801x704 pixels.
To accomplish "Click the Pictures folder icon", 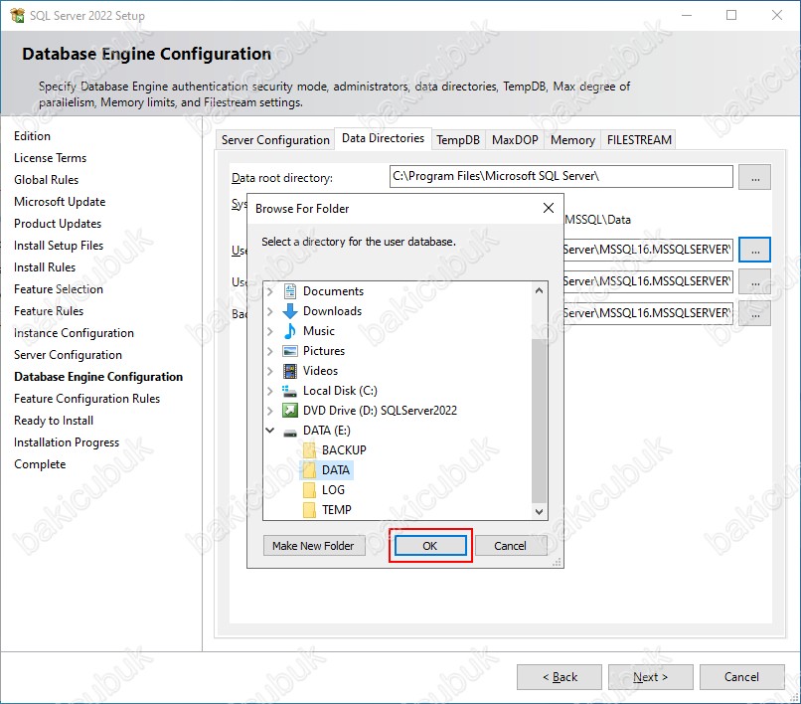I will point(289,351).
